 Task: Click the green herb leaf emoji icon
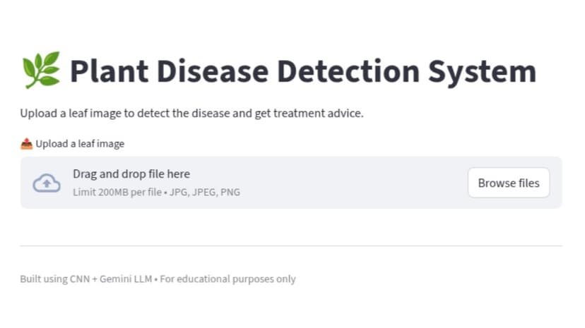(x=41, y=70)
